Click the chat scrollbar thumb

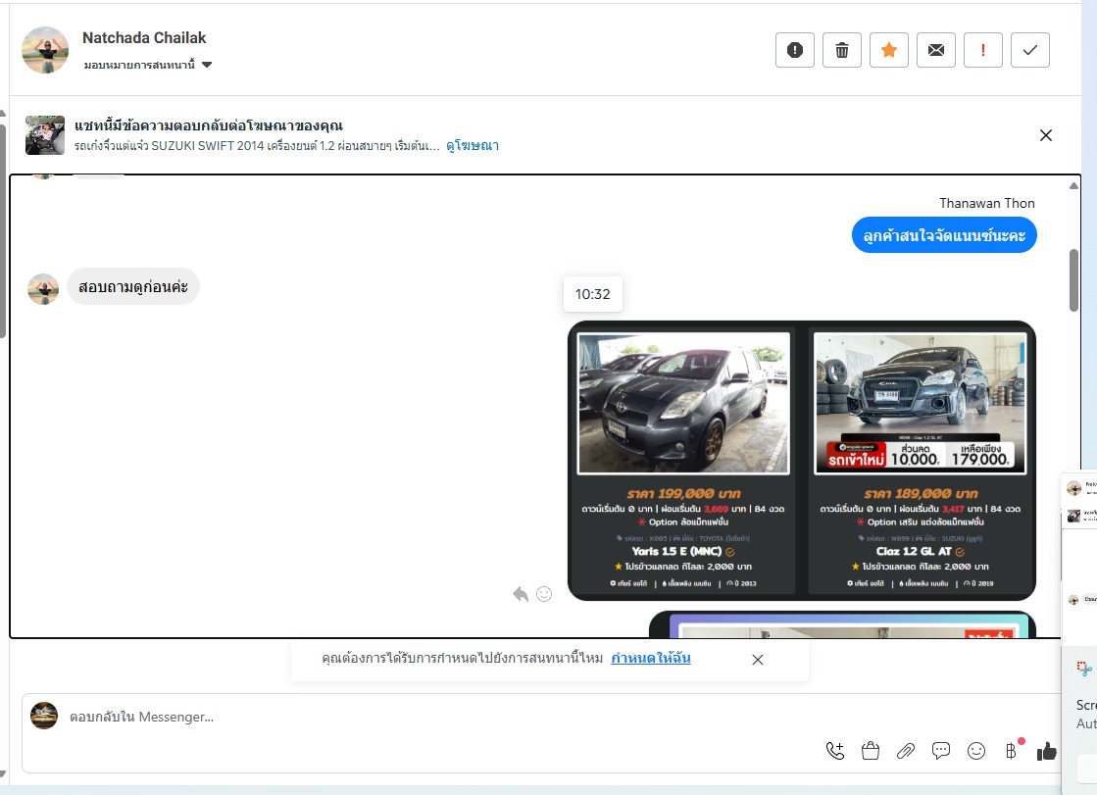[1073, 280]
